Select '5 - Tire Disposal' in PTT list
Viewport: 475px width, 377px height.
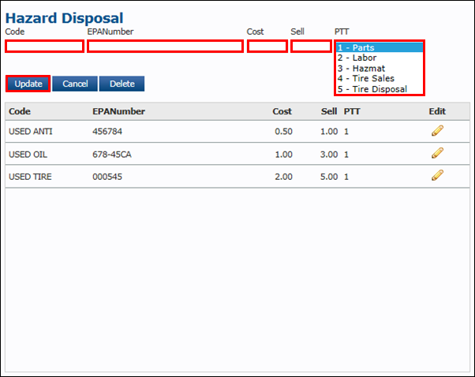pos(380,89)
